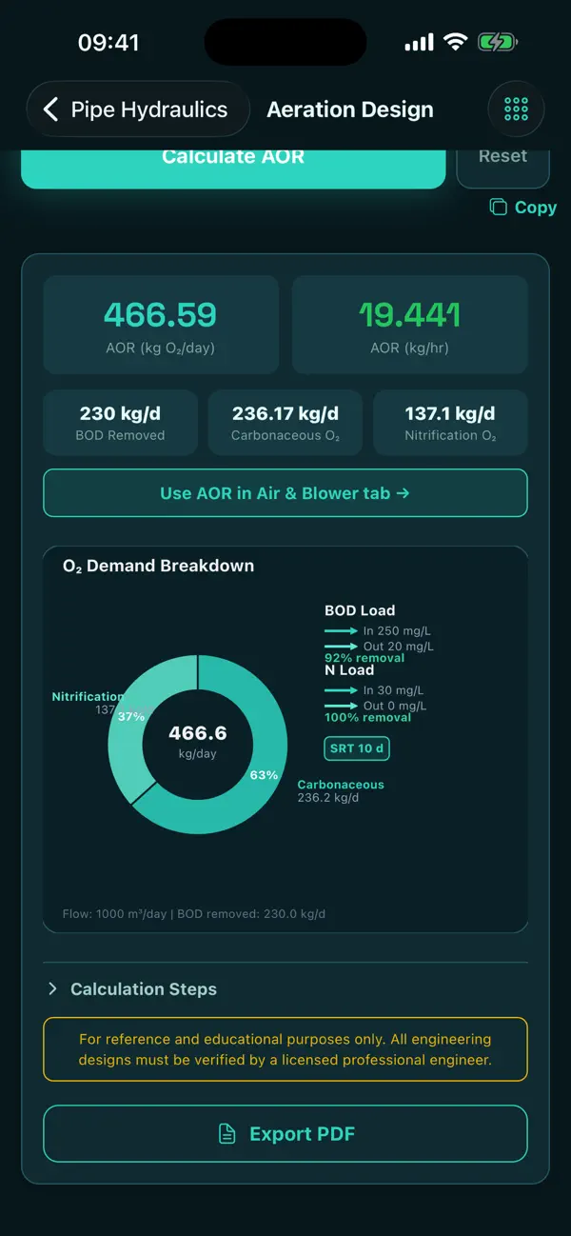Click the Copy icon below Reset
This screenshot has height=1236, width=571.
(499, 208)
